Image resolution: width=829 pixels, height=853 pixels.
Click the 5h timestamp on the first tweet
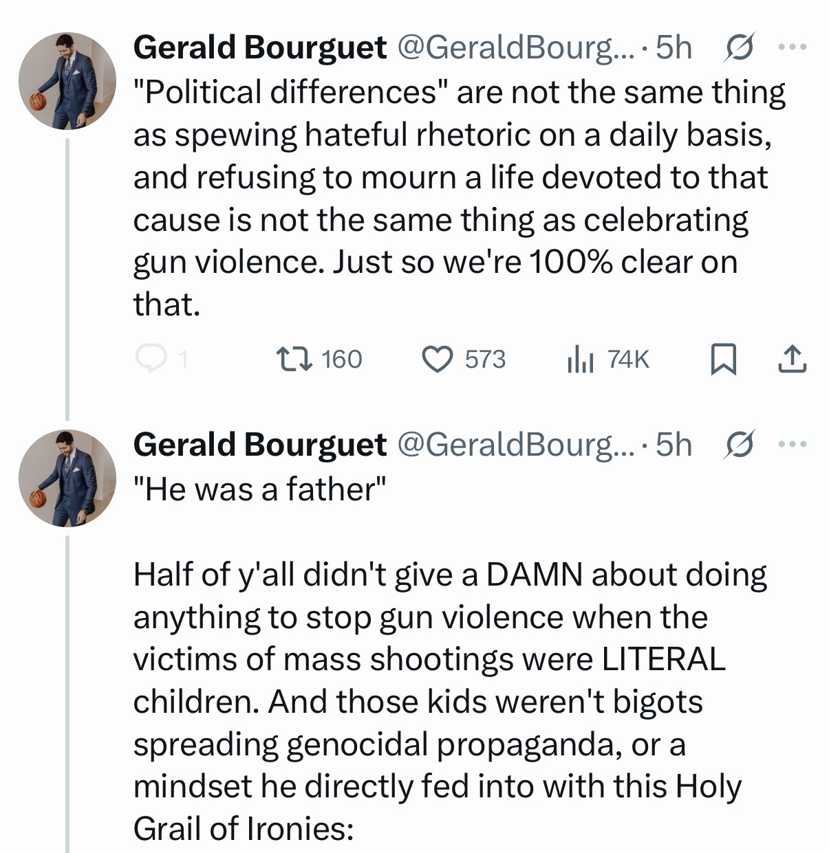point(673,48)
